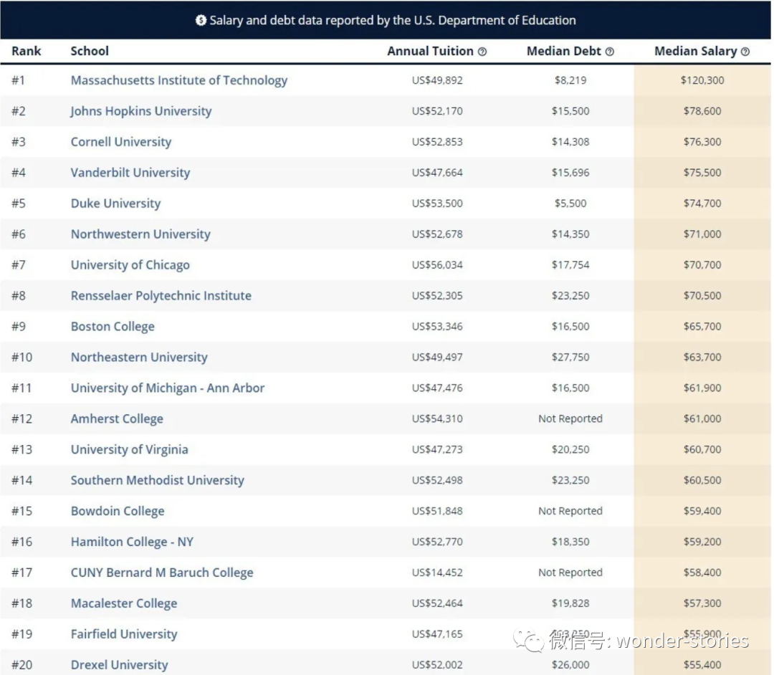The width and height of the screenshot is (774, 675).
Task: Click rank #20 cell
Action: [21, 665]
